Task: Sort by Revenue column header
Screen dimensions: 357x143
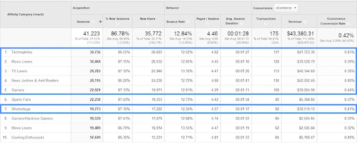Action: coord(295,21)
